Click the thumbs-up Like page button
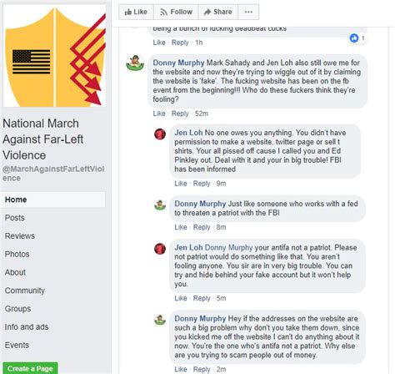The height and width of the screenshot is (374, 395). [x=136, y=12]
